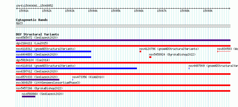Viewport: 238px width, 107px height.
Task: Open nsv4116016 (gnomADStructuralVariants) label
Action: [x=46, y=66]
